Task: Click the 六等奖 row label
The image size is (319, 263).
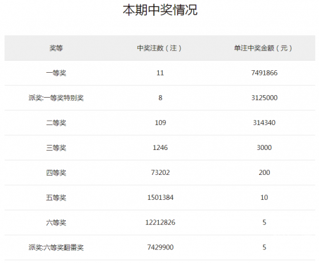Action: 56,223
